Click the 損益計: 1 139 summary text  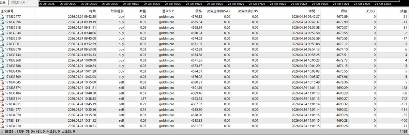(x=14, y=132)
